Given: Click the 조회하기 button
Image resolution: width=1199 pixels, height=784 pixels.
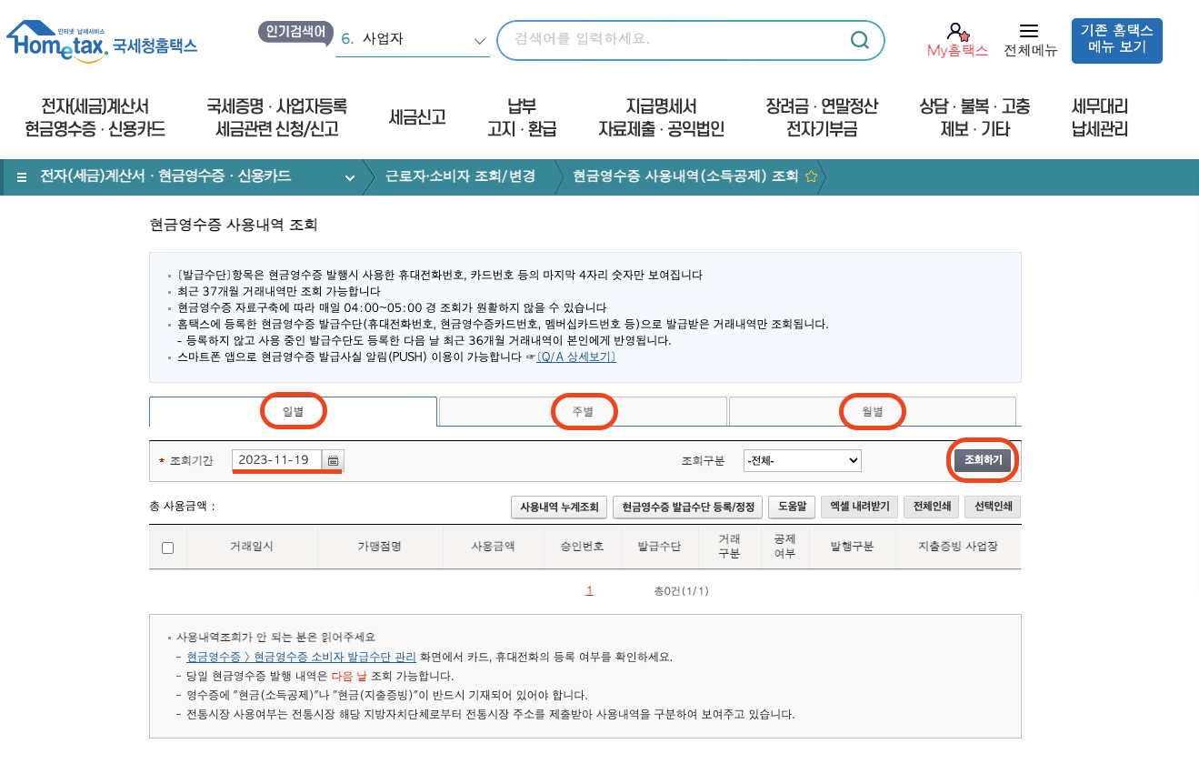Looking at the screenshot, I should 984,460.
